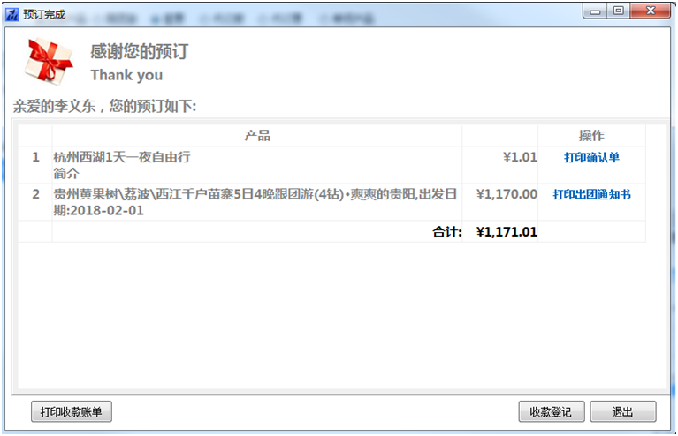Click row number 1 cell

(35, 165)
